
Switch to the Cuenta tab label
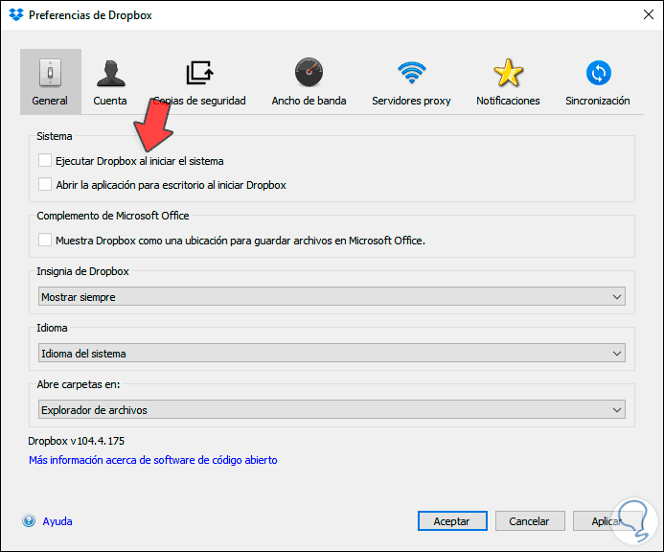[110, 101]
